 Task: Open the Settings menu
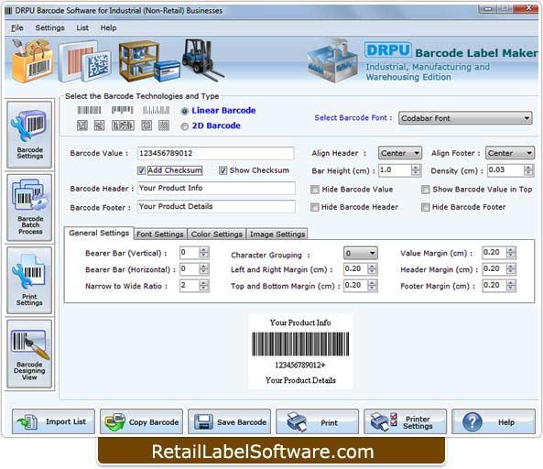49,27
